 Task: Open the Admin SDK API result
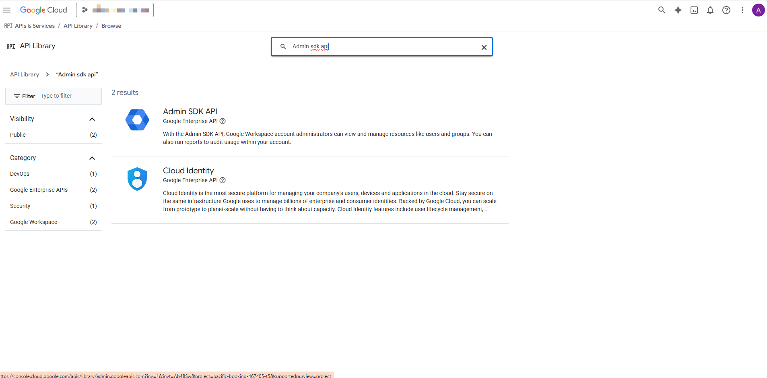[190, 111]
